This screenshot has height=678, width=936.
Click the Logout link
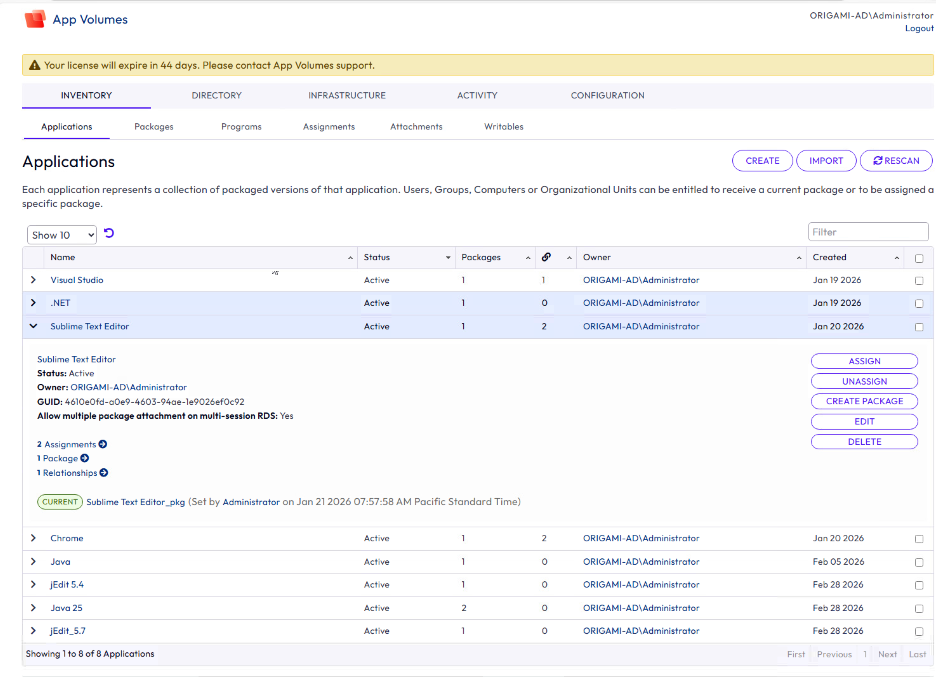[x=919, y=28]
